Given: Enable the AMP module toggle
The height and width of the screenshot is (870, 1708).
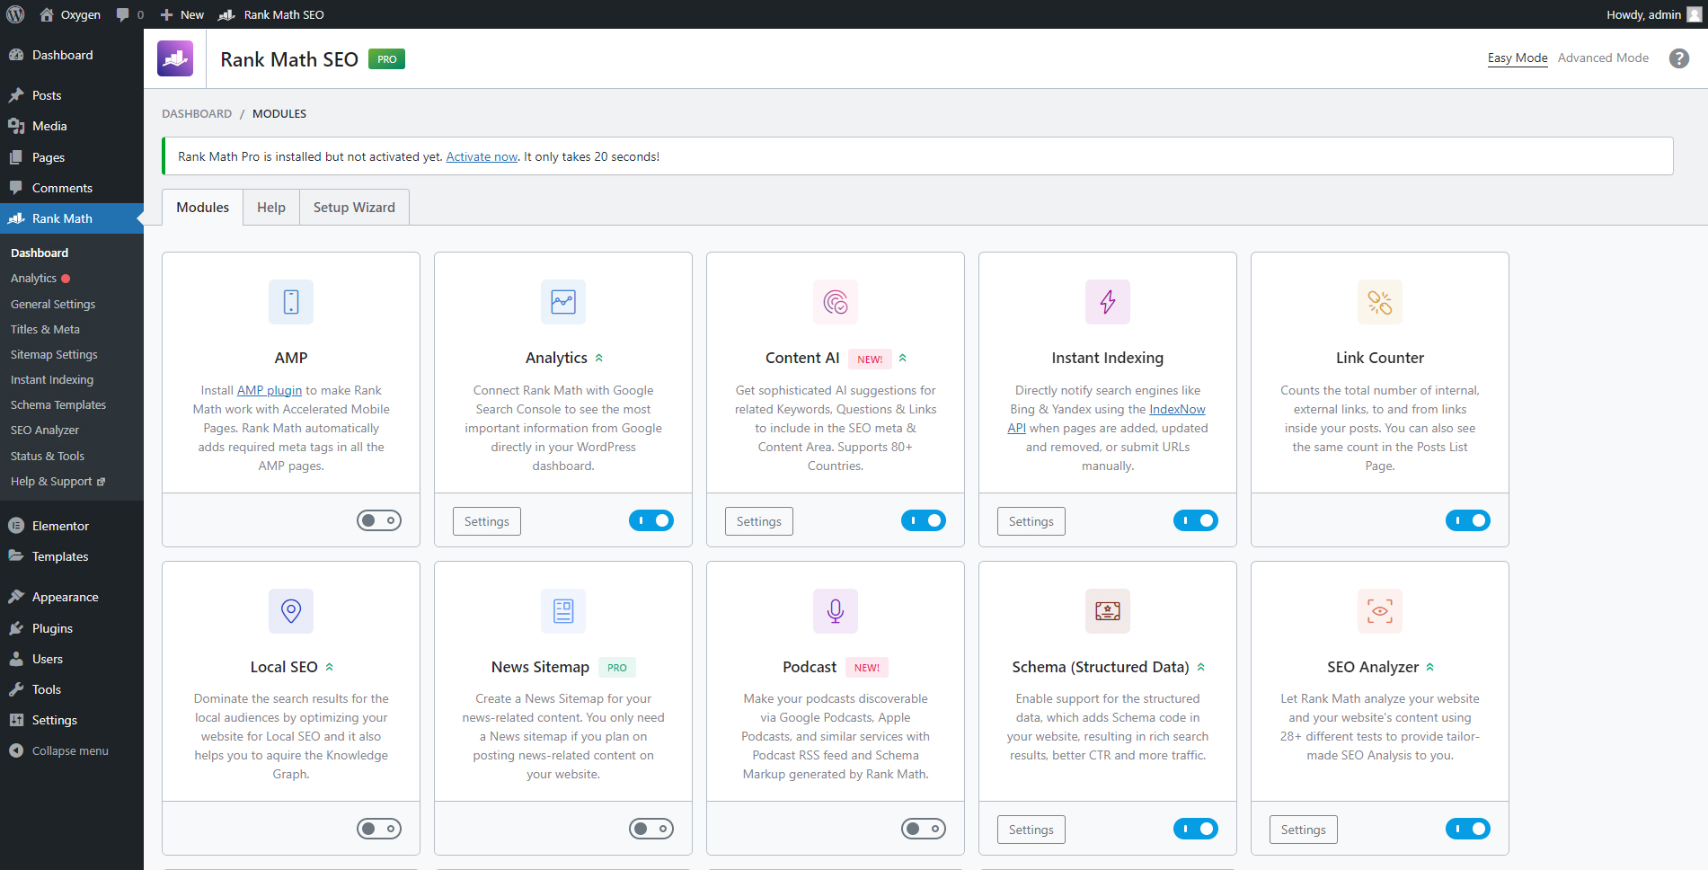Looking at the screenshot, I should pos(379,520).
